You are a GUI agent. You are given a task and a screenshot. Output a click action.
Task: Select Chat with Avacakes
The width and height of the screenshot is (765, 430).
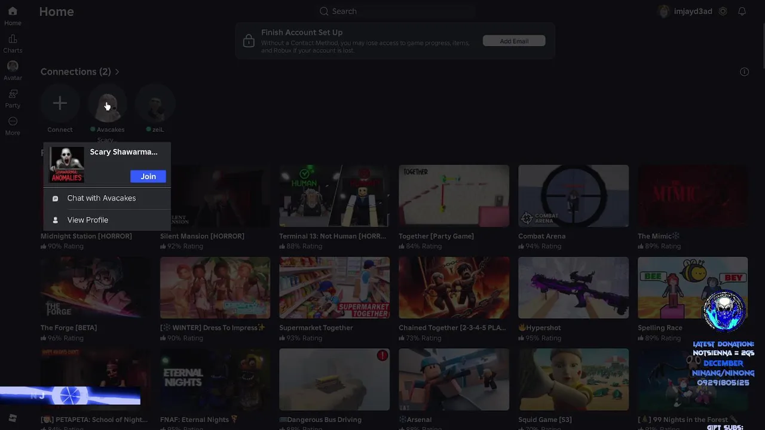click(107, 198)
